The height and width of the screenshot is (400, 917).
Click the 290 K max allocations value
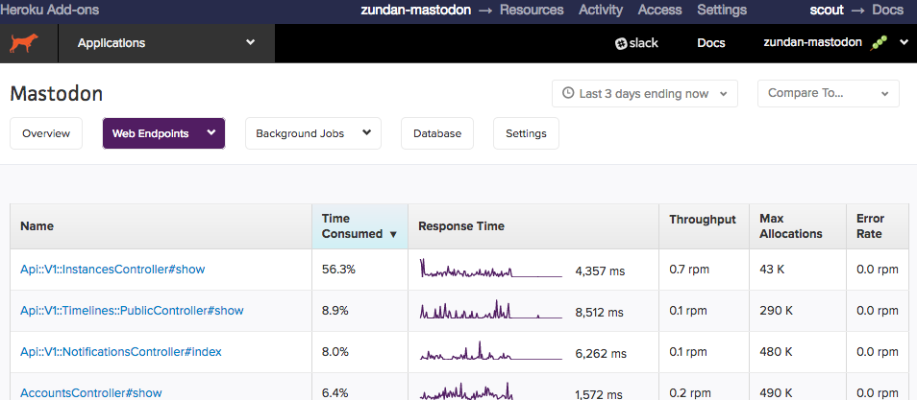coord(776,311)
